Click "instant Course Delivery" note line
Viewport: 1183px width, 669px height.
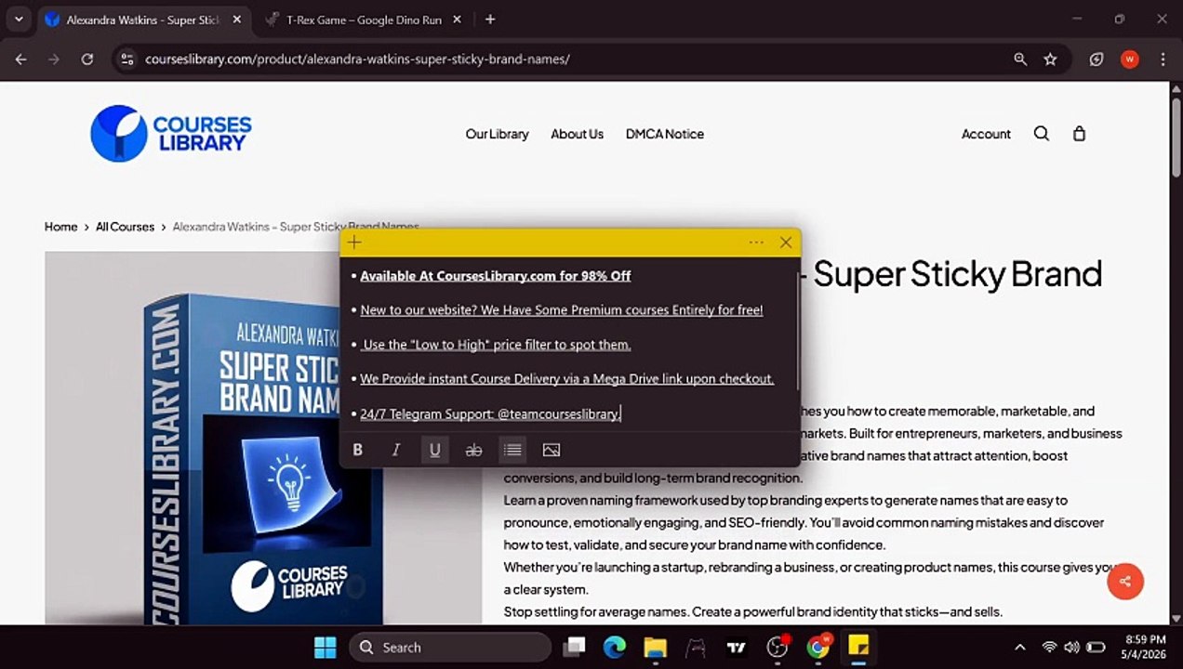566,379
